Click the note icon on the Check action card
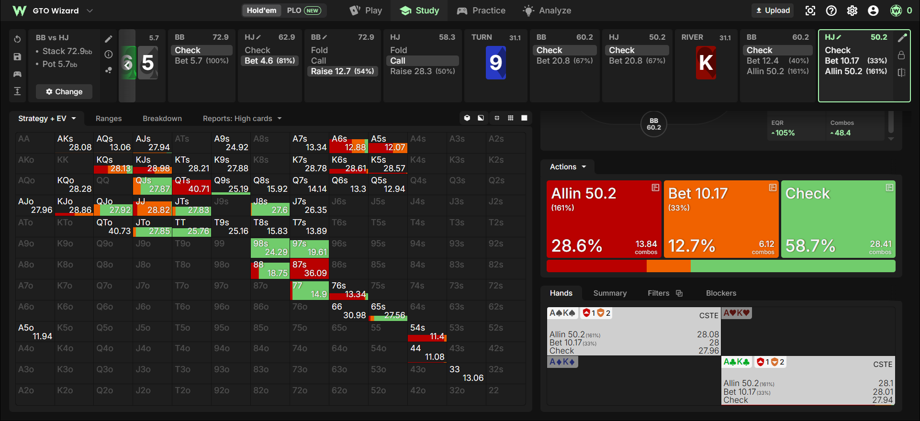This screenshot has width=920, height=421. coord(889,188)
